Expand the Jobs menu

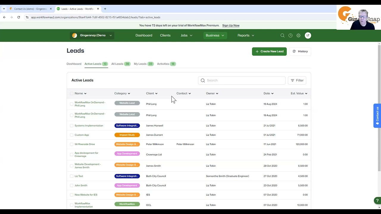coord(187,35)
